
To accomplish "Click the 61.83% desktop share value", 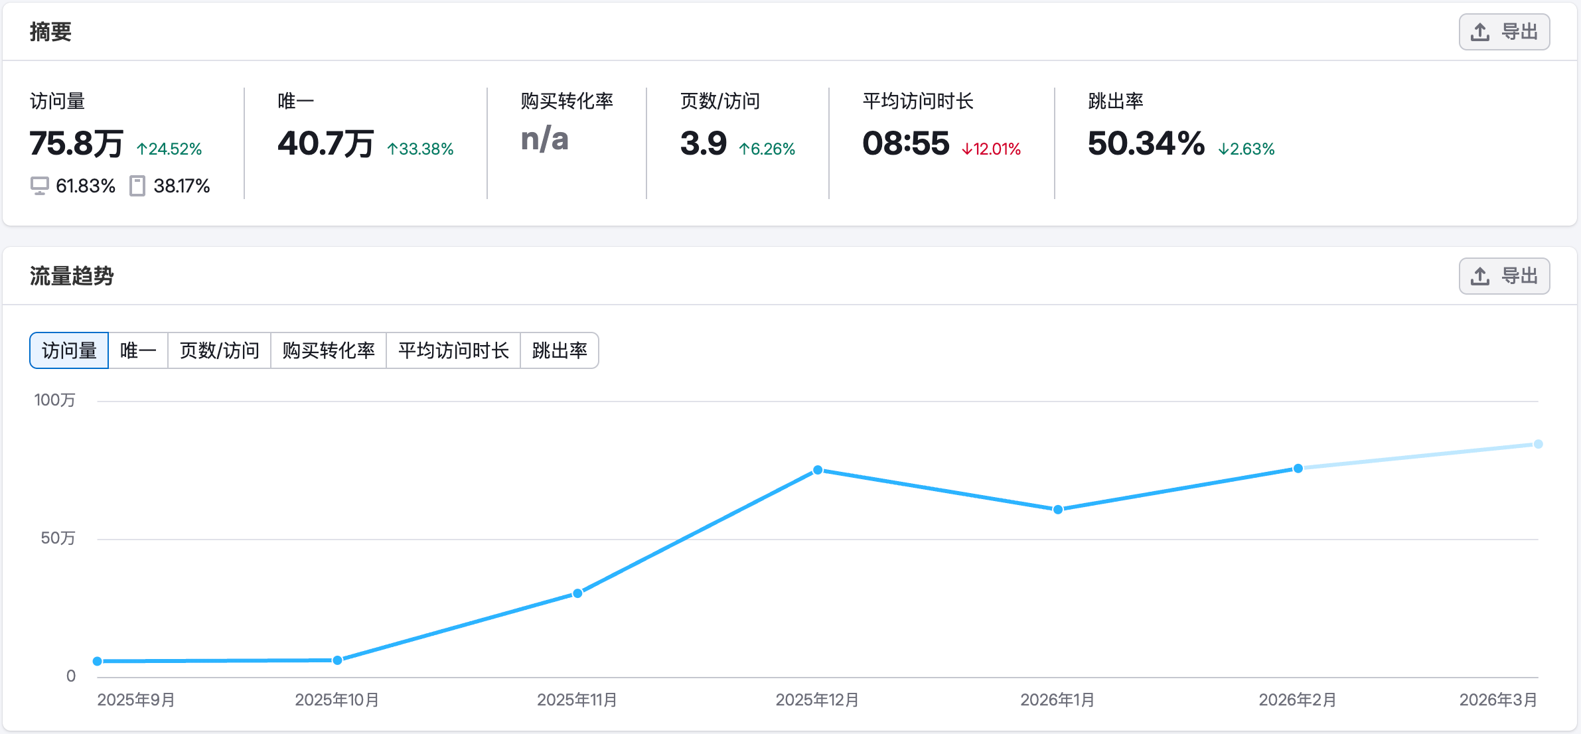I will tap(86, 186).
